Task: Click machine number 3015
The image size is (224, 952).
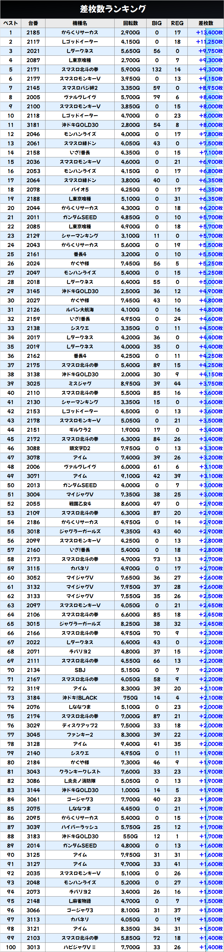Action: [33, 624]
